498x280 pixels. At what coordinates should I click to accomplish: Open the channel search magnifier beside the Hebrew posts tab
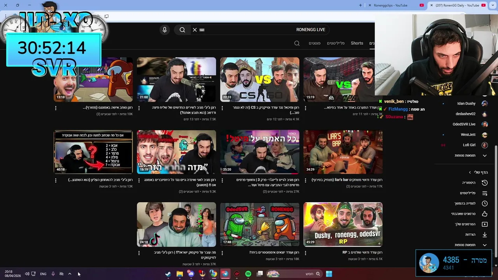[x=297, y=43]
